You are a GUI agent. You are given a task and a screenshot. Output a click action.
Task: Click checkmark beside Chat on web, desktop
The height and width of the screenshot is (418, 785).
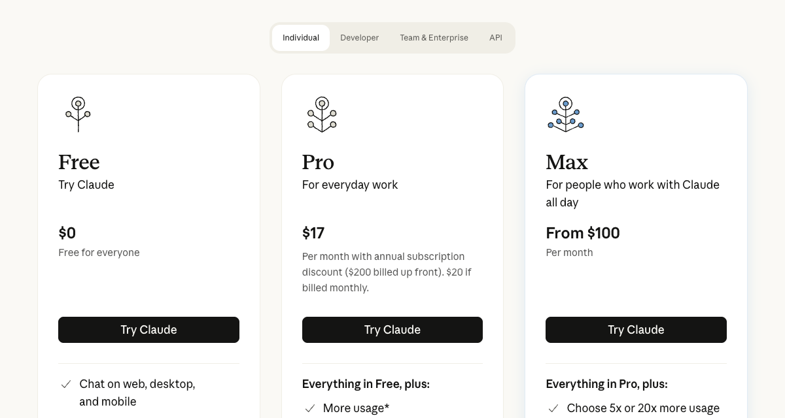tap(66, 385)
